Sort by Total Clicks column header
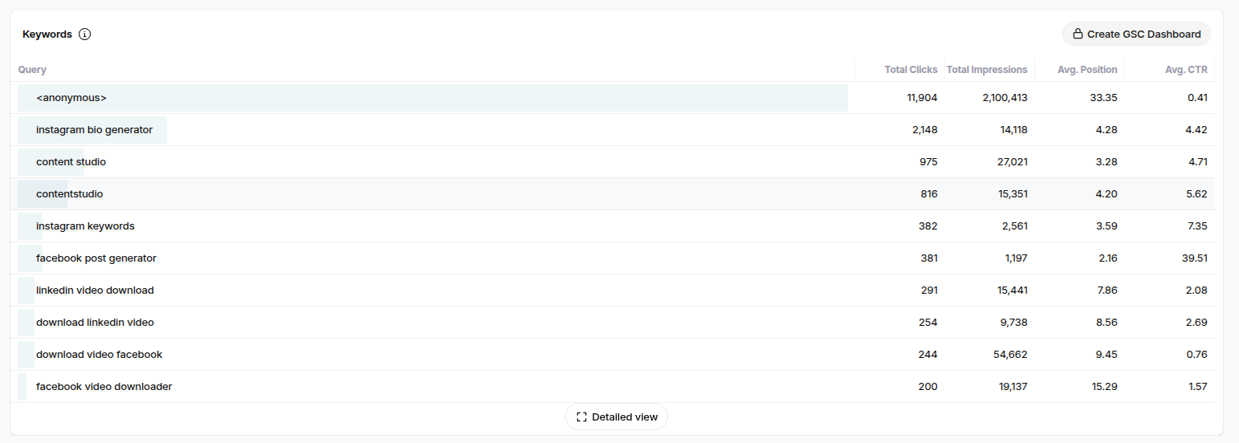This screenshot has height=443, width=1239. (911, 70)
